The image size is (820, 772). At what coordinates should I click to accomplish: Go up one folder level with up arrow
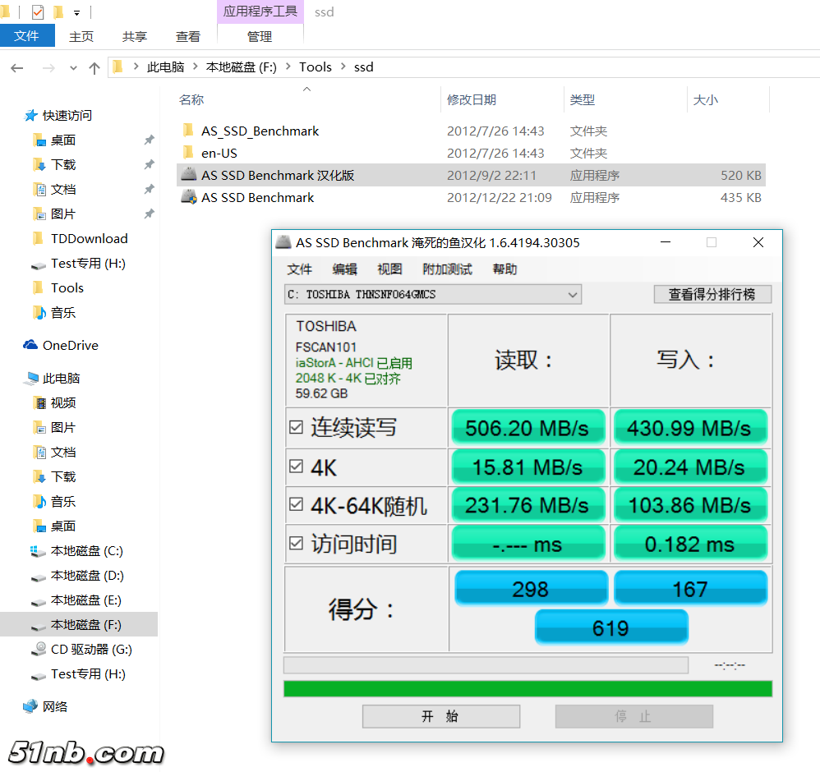click(94, 67)
